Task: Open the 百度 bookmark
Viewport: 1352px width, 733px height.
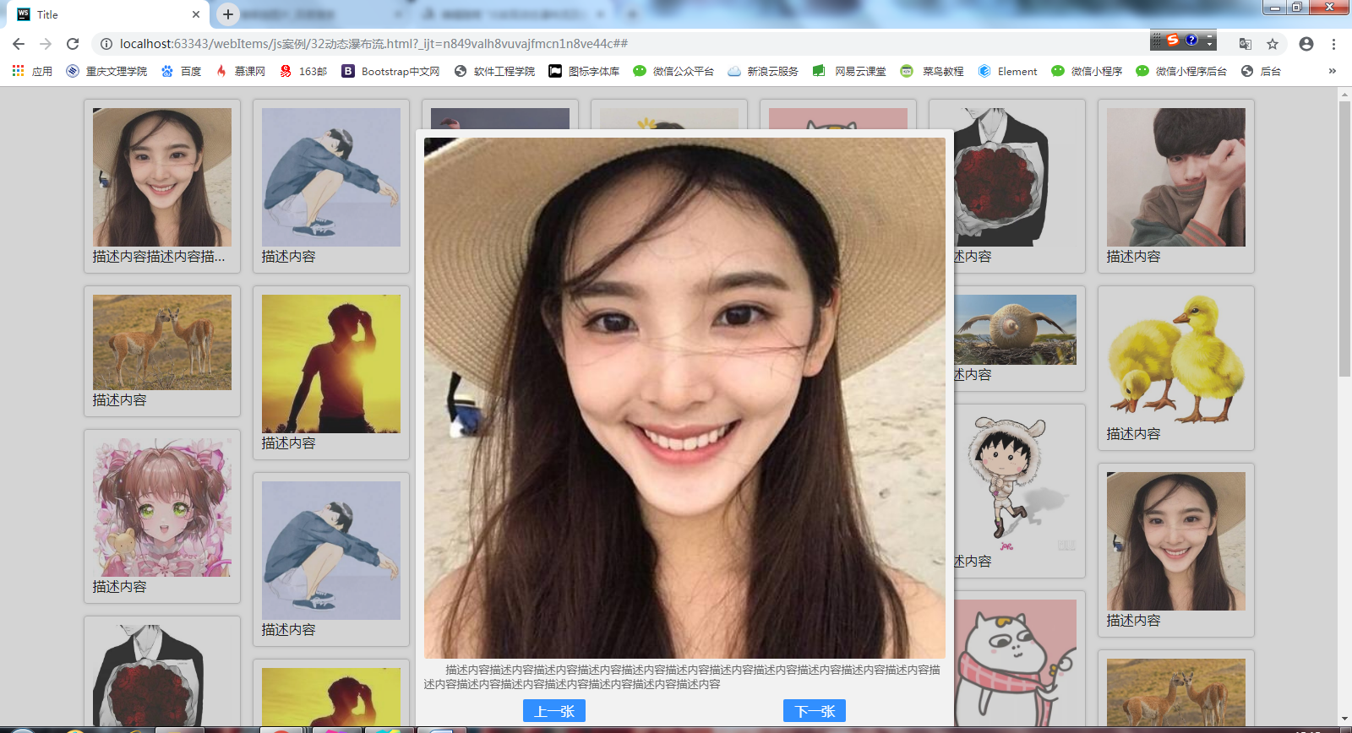Action: point(181,72)
